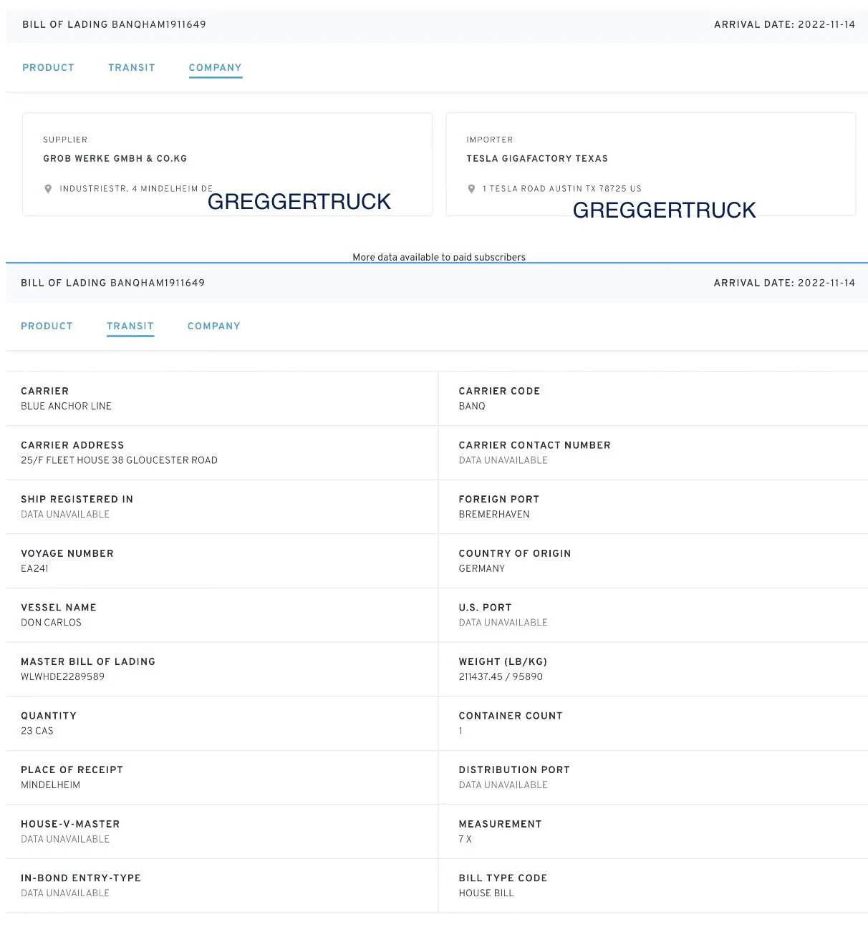
Task: Click carrier value BLUE ANCHOR LINE
Action: coord(66,406)
